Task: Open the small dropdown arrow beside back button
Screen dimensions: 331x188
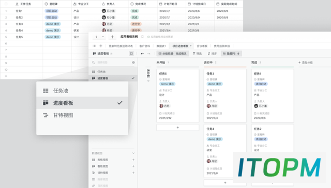Action: [103, 37]
